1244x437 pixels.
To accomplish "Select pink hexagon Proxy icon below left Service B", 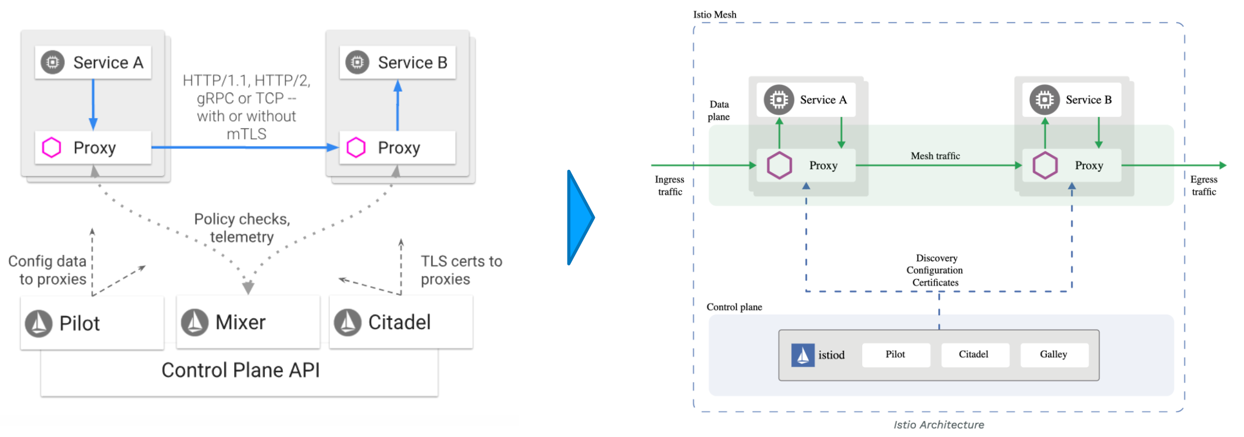I will tap(356, 147).
